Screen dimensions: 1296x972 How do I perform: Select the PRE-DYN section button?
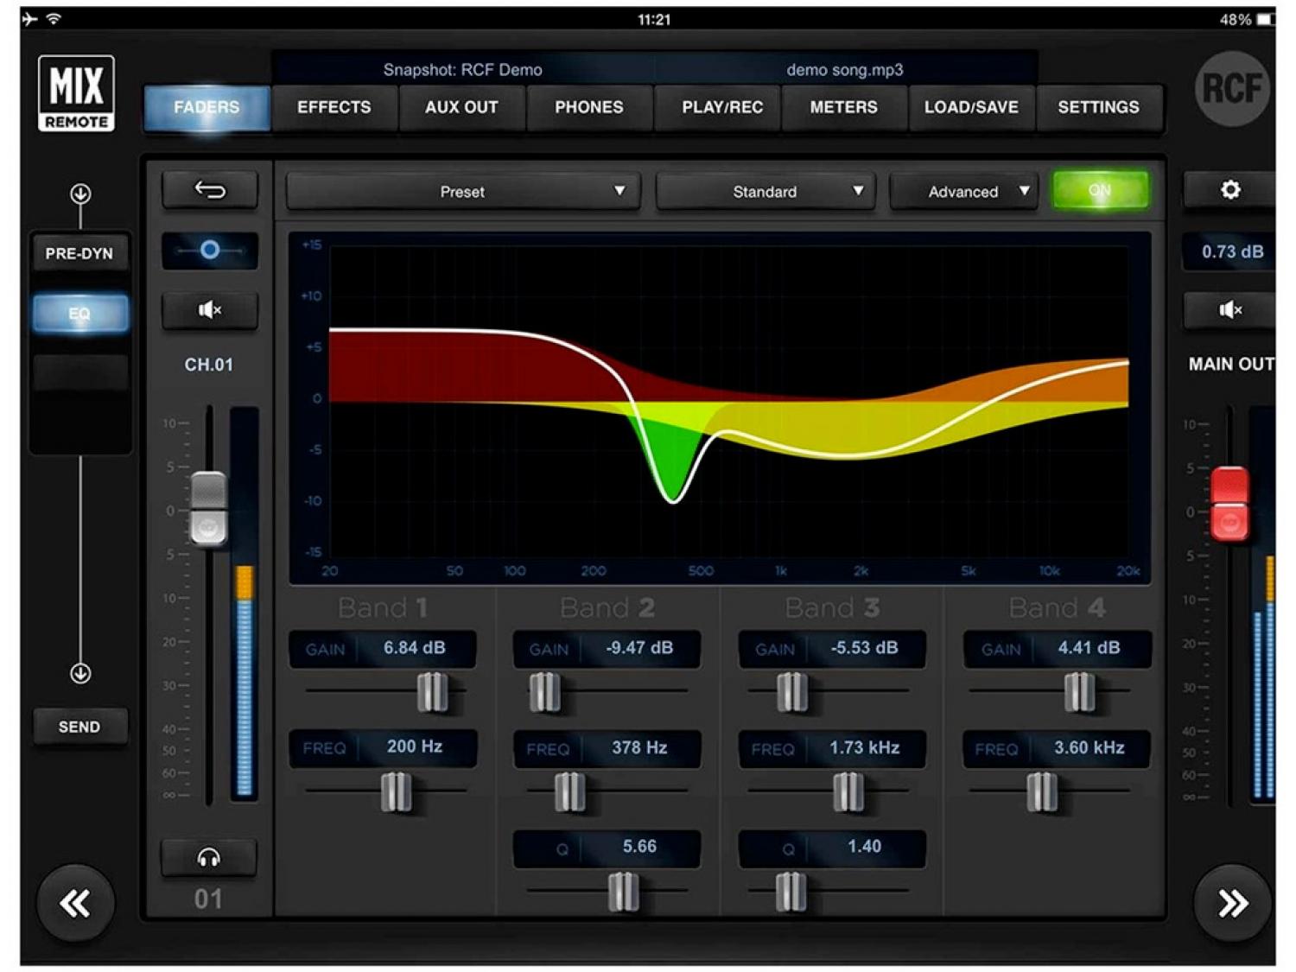(79, 253)
